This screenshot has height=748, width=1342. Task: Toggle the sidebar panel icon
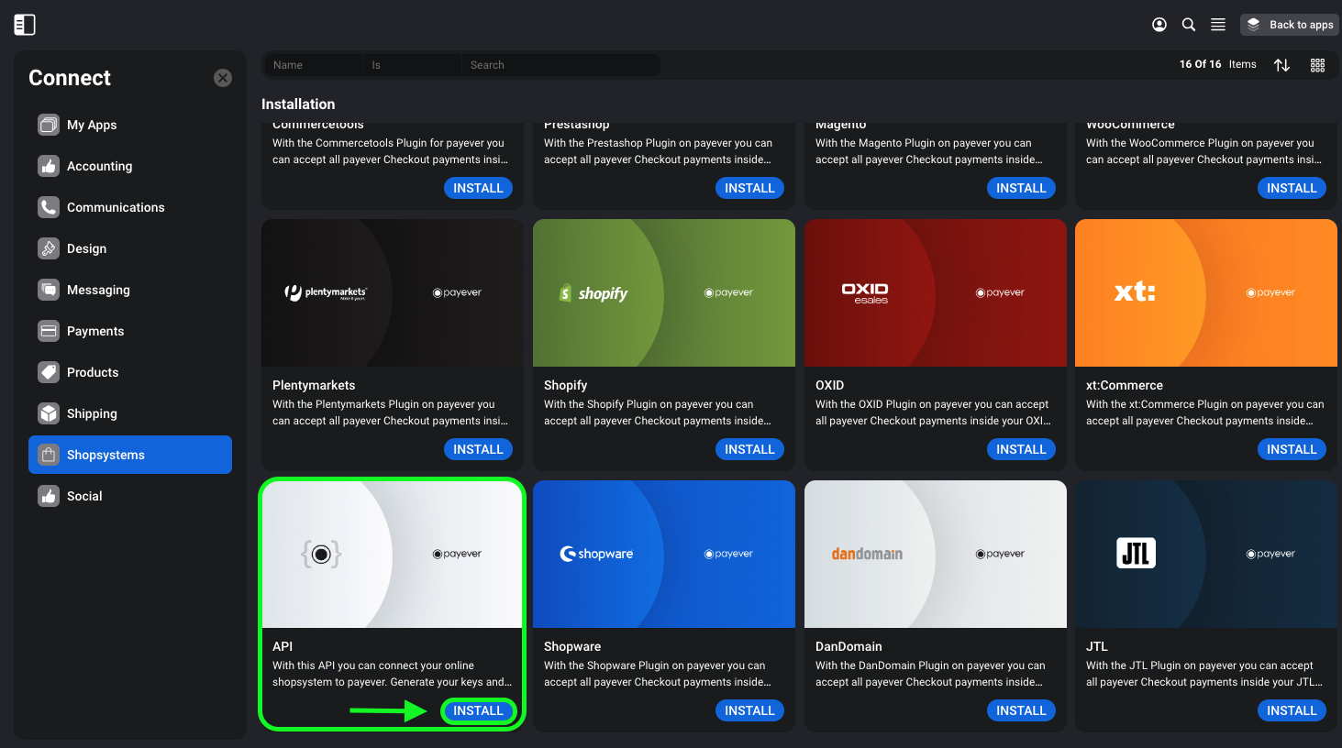pyautogui.click(x=25, y=25)
